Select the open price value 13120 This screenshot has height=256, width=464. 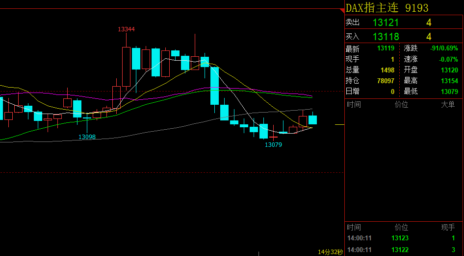pos(449,70)
